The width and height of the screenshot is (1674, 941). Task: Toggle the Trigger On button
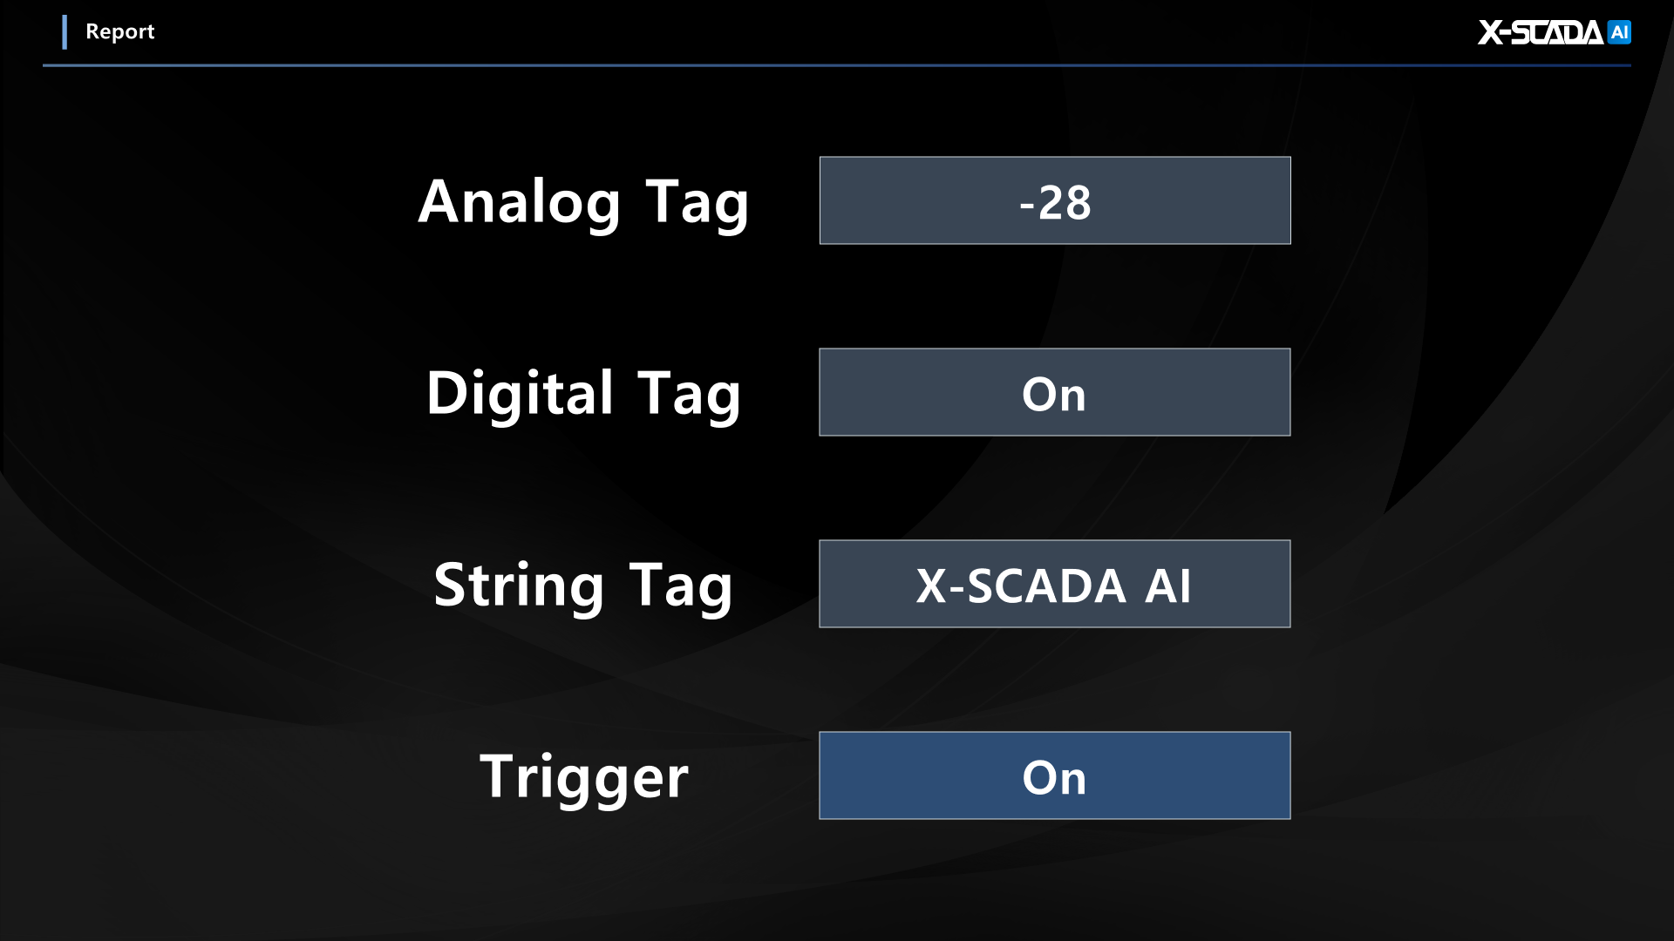[x=1054, y=775]
